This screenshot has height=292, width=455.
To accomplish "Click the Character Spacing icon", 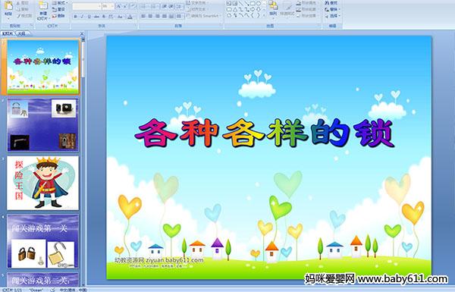I will 111,17.
